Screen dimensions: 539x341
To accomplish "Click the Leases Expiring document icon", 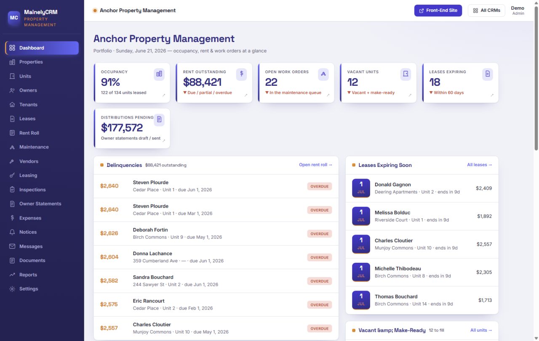I will [x=488, y=74].
